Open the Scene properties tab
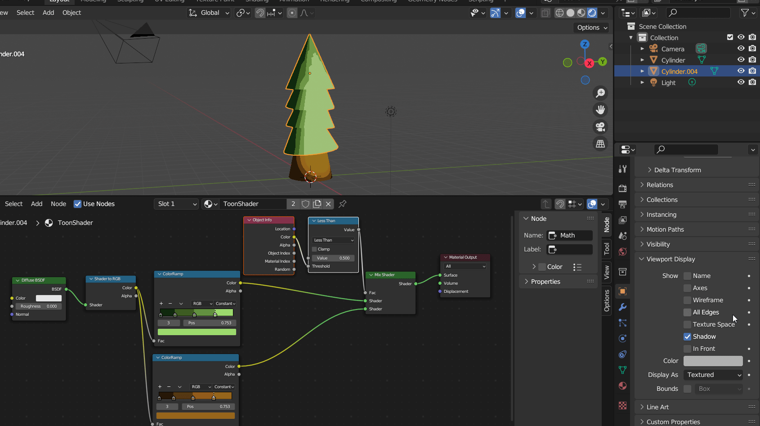Image resolution: width=760 pixels, height=426 pixels. click(622, 236)
